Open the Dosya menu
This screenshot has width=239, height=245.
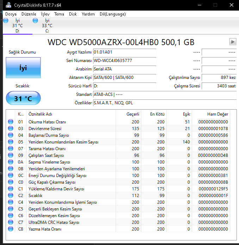[x=11, y=14]
